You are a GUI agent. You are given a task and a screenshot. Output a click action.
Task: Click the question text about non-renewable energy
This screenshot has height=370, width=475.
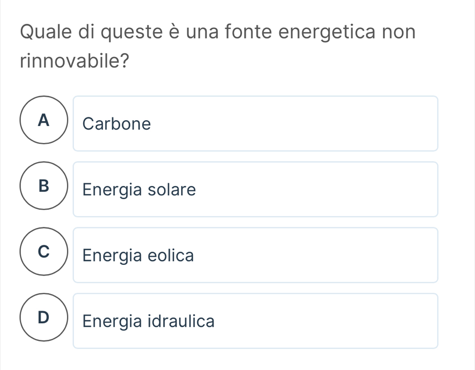pos(218,47)
